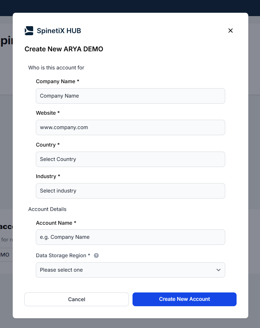Viewport: 260px width, 328px height.
Task: Click into the Website field
Action: point(131,127)
